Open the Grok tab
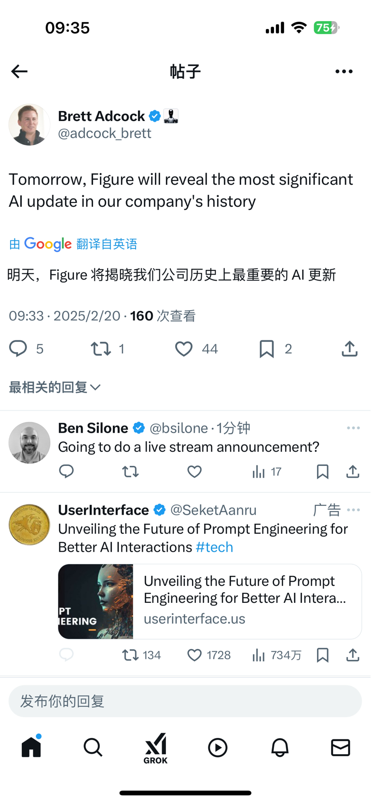 click(155, 748)
